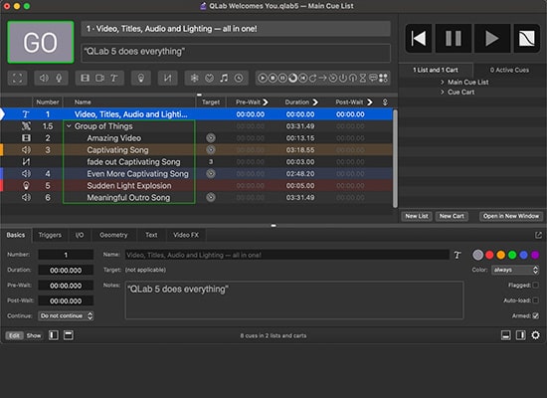
Task: Click Open in New Window
Action: (511, 216)
